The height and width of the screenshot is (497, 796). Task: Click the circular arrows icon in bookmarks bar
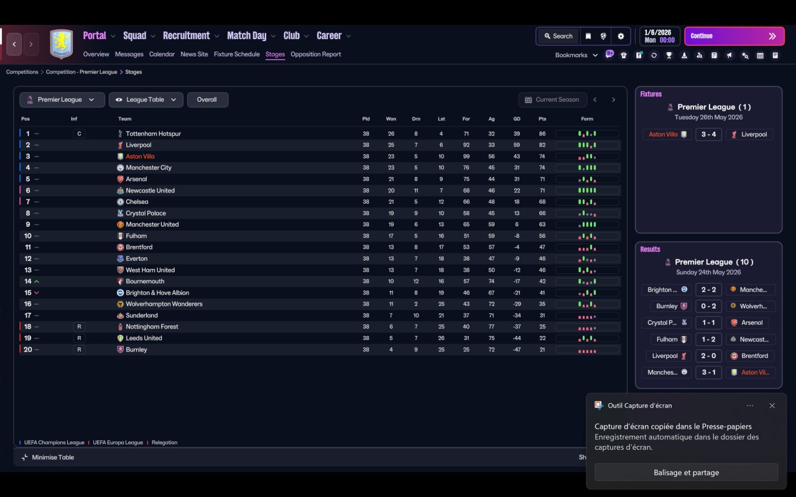pyautogui.click(x=654, y=55)
